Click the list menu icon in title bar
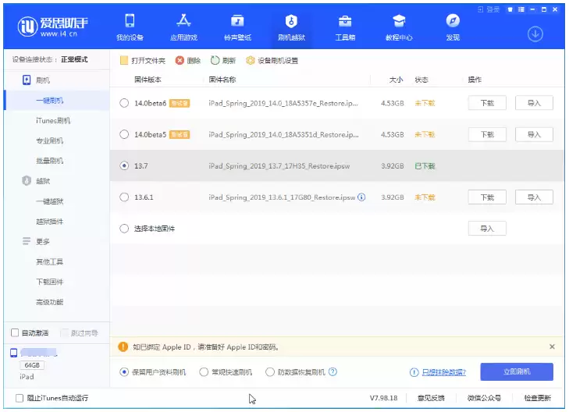 (x=521, y=9)
